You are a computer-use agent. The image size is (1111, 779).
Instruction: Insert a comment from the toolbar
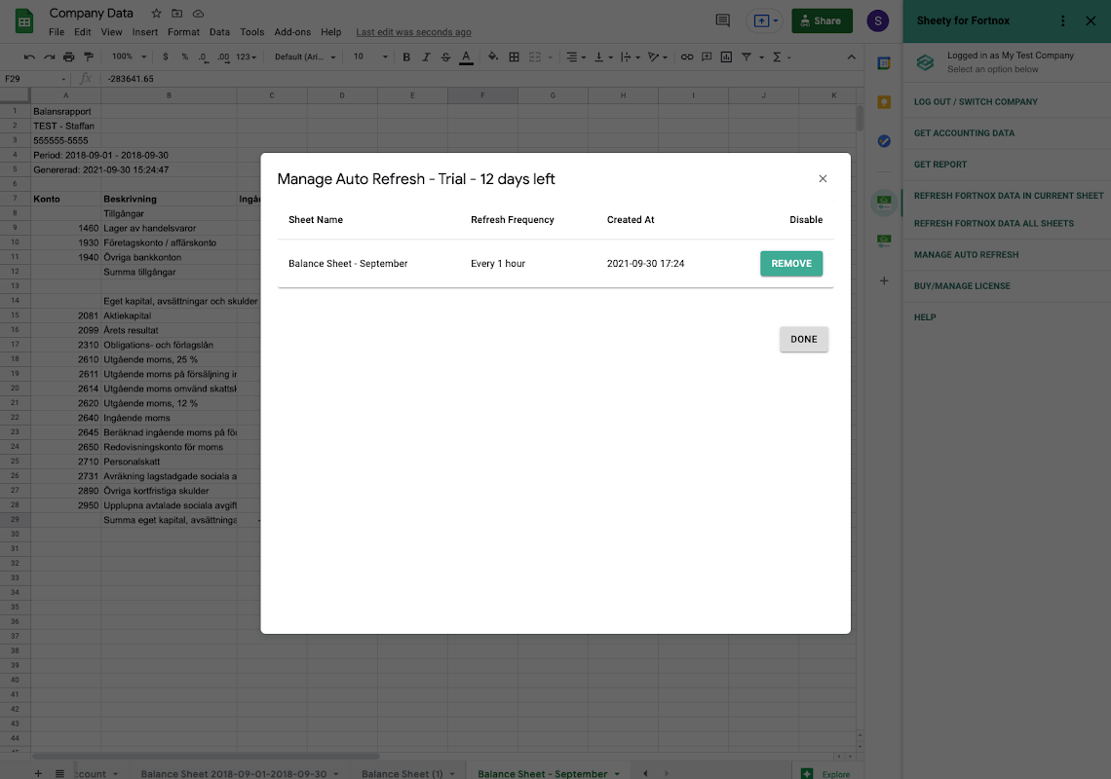click(x=707, y=56)
